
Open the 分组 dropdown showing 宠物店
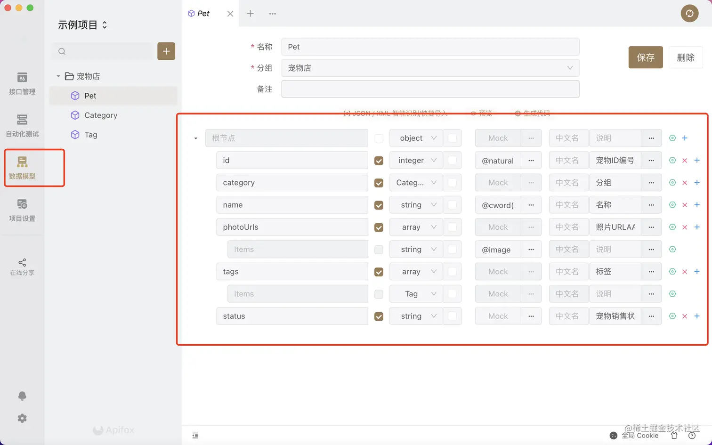[430, 68]
